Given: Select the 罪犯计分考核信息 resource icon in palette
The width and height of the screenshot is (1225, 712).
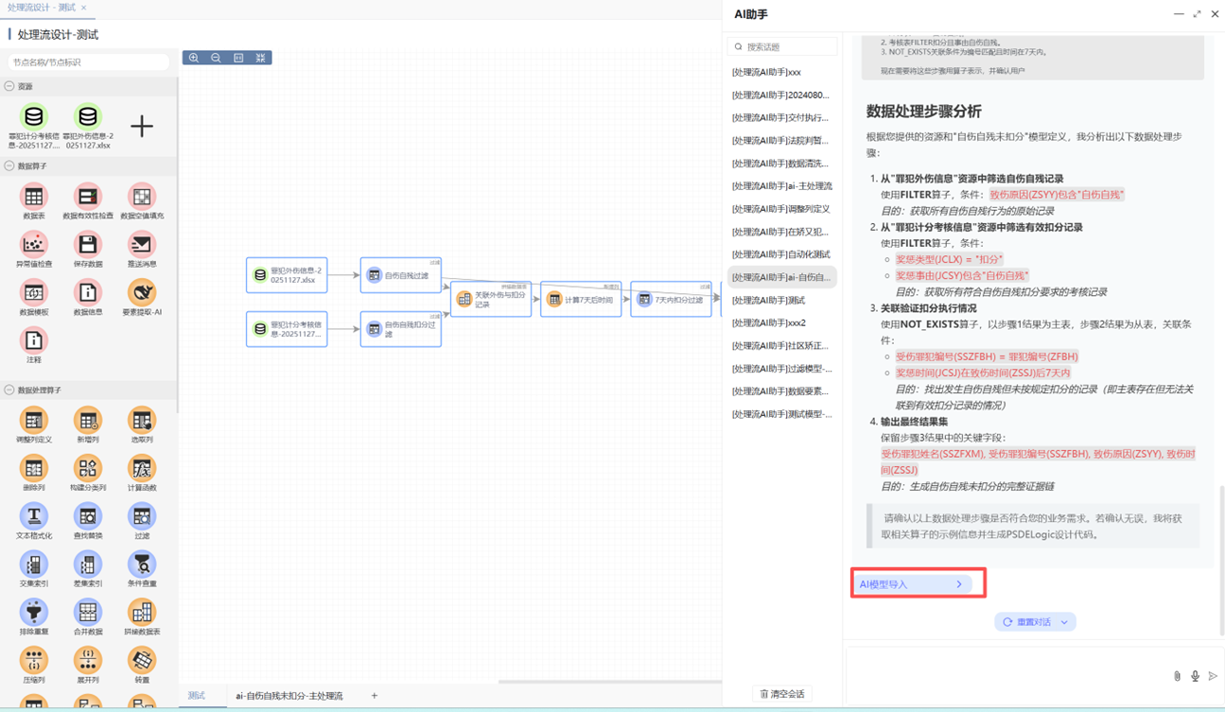Looking at the screenshot, I should pos(34,116).
